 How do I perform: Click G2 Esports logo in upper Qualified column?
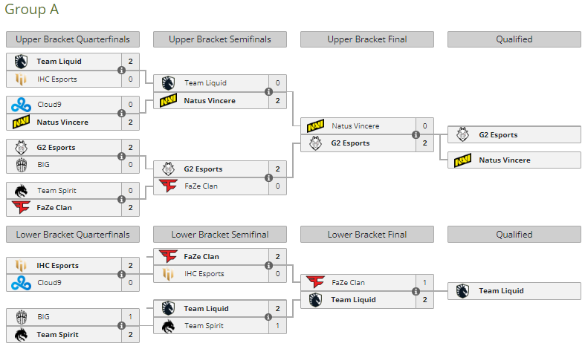tap(462, 134)
